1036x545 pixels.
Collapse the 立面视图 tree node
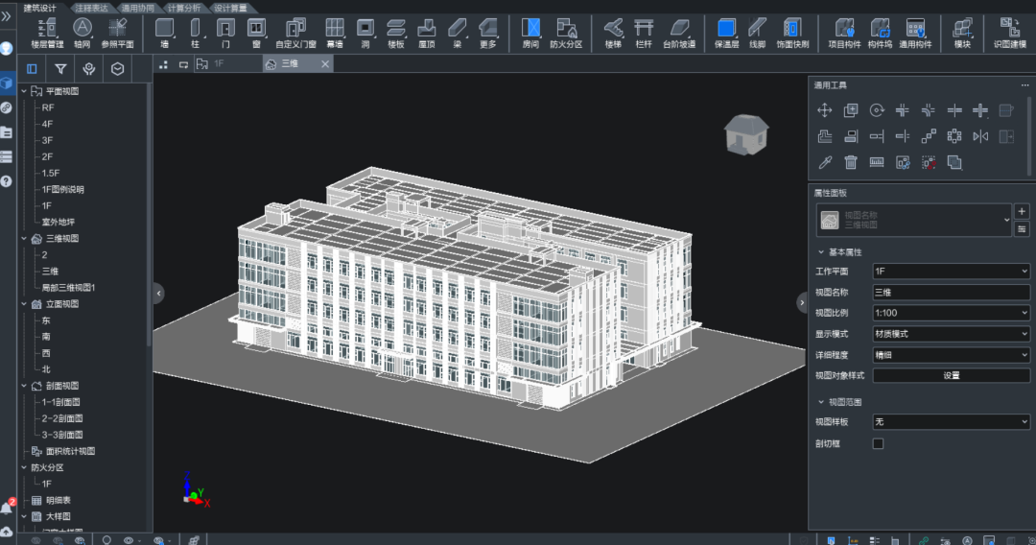(x=24, y=304)
